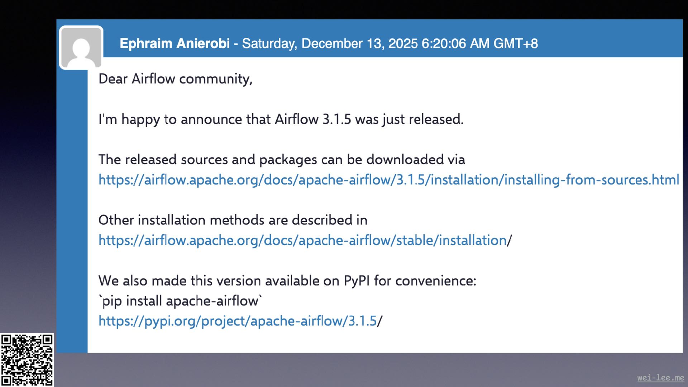Click the gray user avatar icon
Viewport: 688px width, 387px height.
click(81, 47)
